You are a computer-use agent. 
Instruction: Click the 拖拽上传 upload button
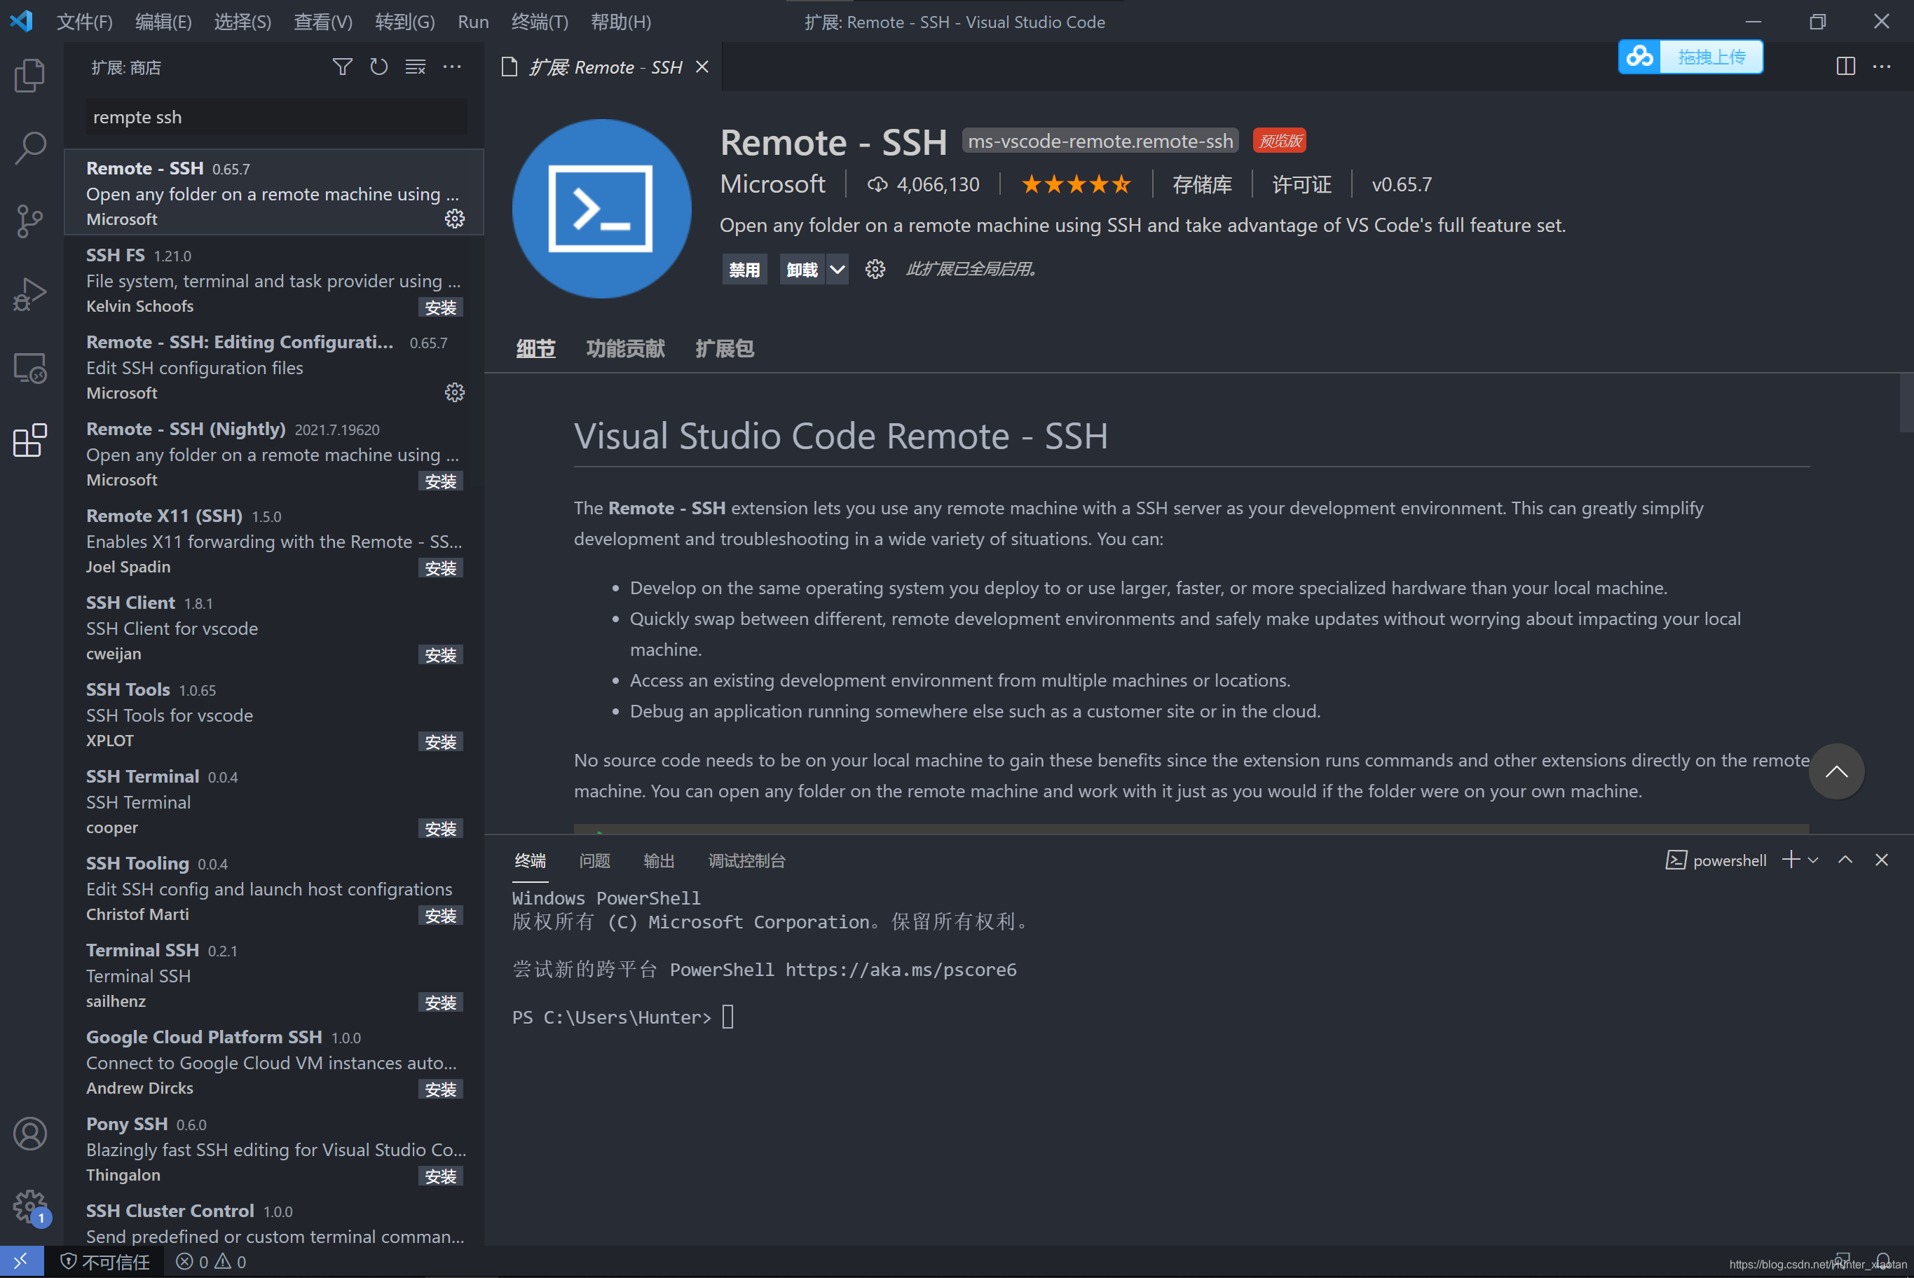(1711, 56)
